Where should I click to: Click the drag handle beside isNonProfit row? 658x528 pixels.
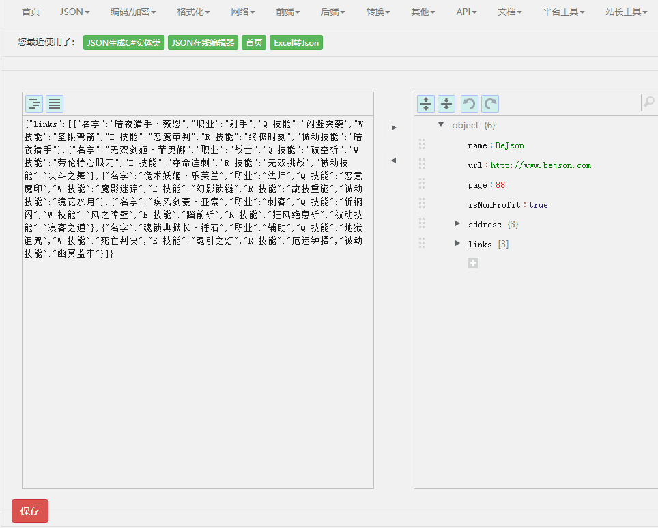click(422, 204)
